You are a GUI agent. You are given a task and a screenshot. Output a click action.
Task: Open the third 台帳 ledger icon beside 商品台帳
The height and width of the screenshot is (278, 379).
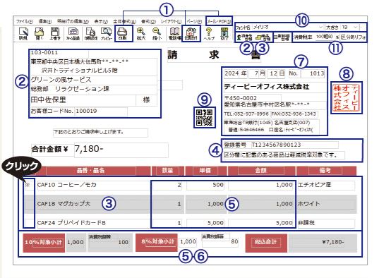(x=282, y=37)
